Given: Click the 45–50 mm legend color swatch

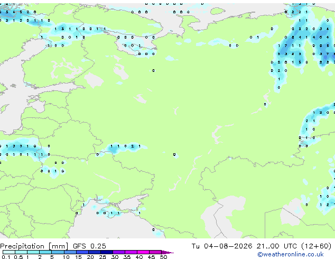Looking at the screenshot, I should [155, 252].
